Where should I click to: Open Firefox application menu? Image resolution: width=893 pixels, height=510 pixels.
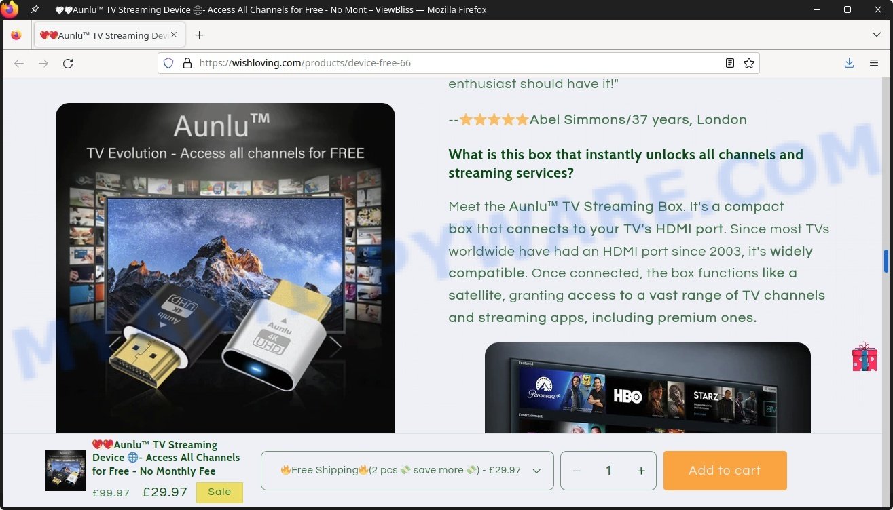tap(874, 63)
